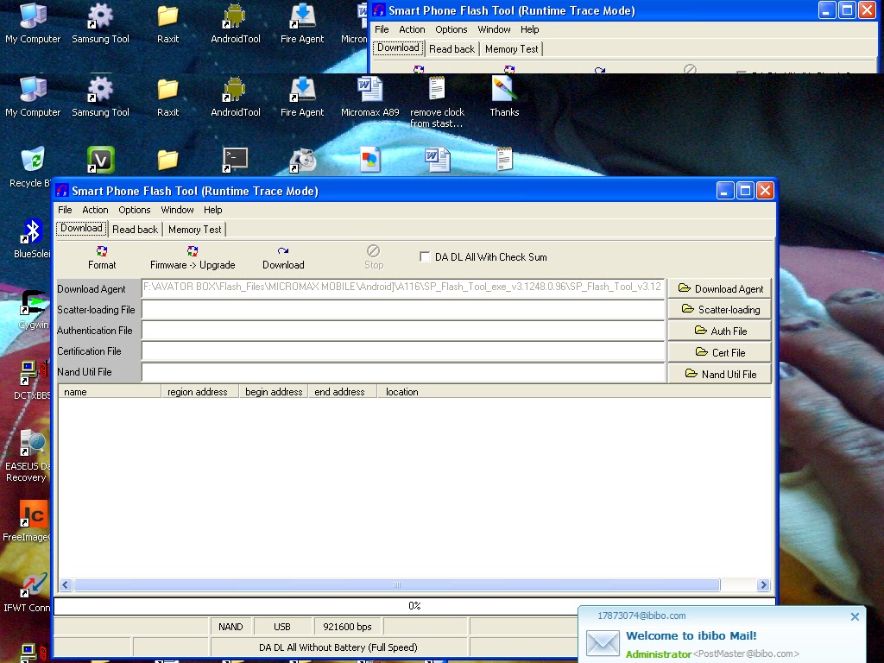The width and height of the screenshot is (884, 663).
Task: Open the Options menu
Action: click(x=134, y=210)
